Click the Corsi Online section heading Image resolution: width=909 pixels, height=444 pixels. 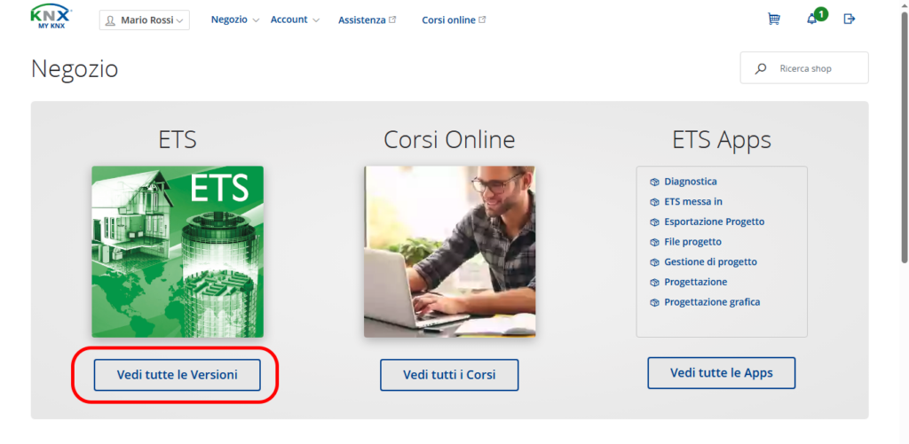(449, 139)
